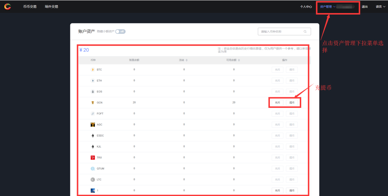Click the QTUM coin icon
Viewport: 388px width, 196px height.
click(93, 169)
